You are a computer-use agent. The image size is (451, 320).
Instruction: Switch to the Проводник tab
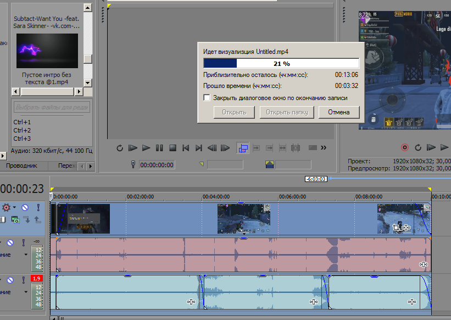pos(21,165)
